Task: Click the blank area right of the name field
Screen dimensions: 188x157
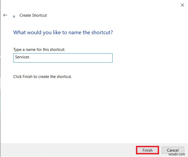Action: click(149, 58)
